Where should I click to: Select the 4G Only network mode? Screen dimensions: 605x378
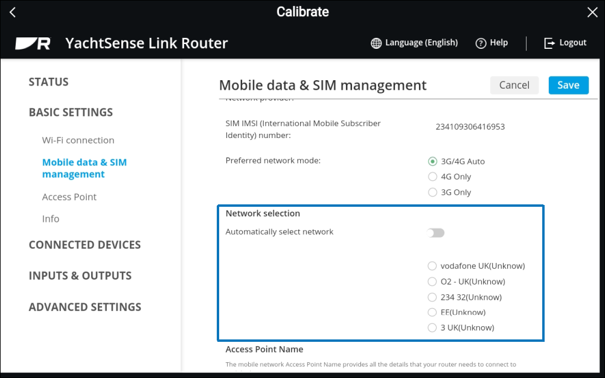point(432,177)
